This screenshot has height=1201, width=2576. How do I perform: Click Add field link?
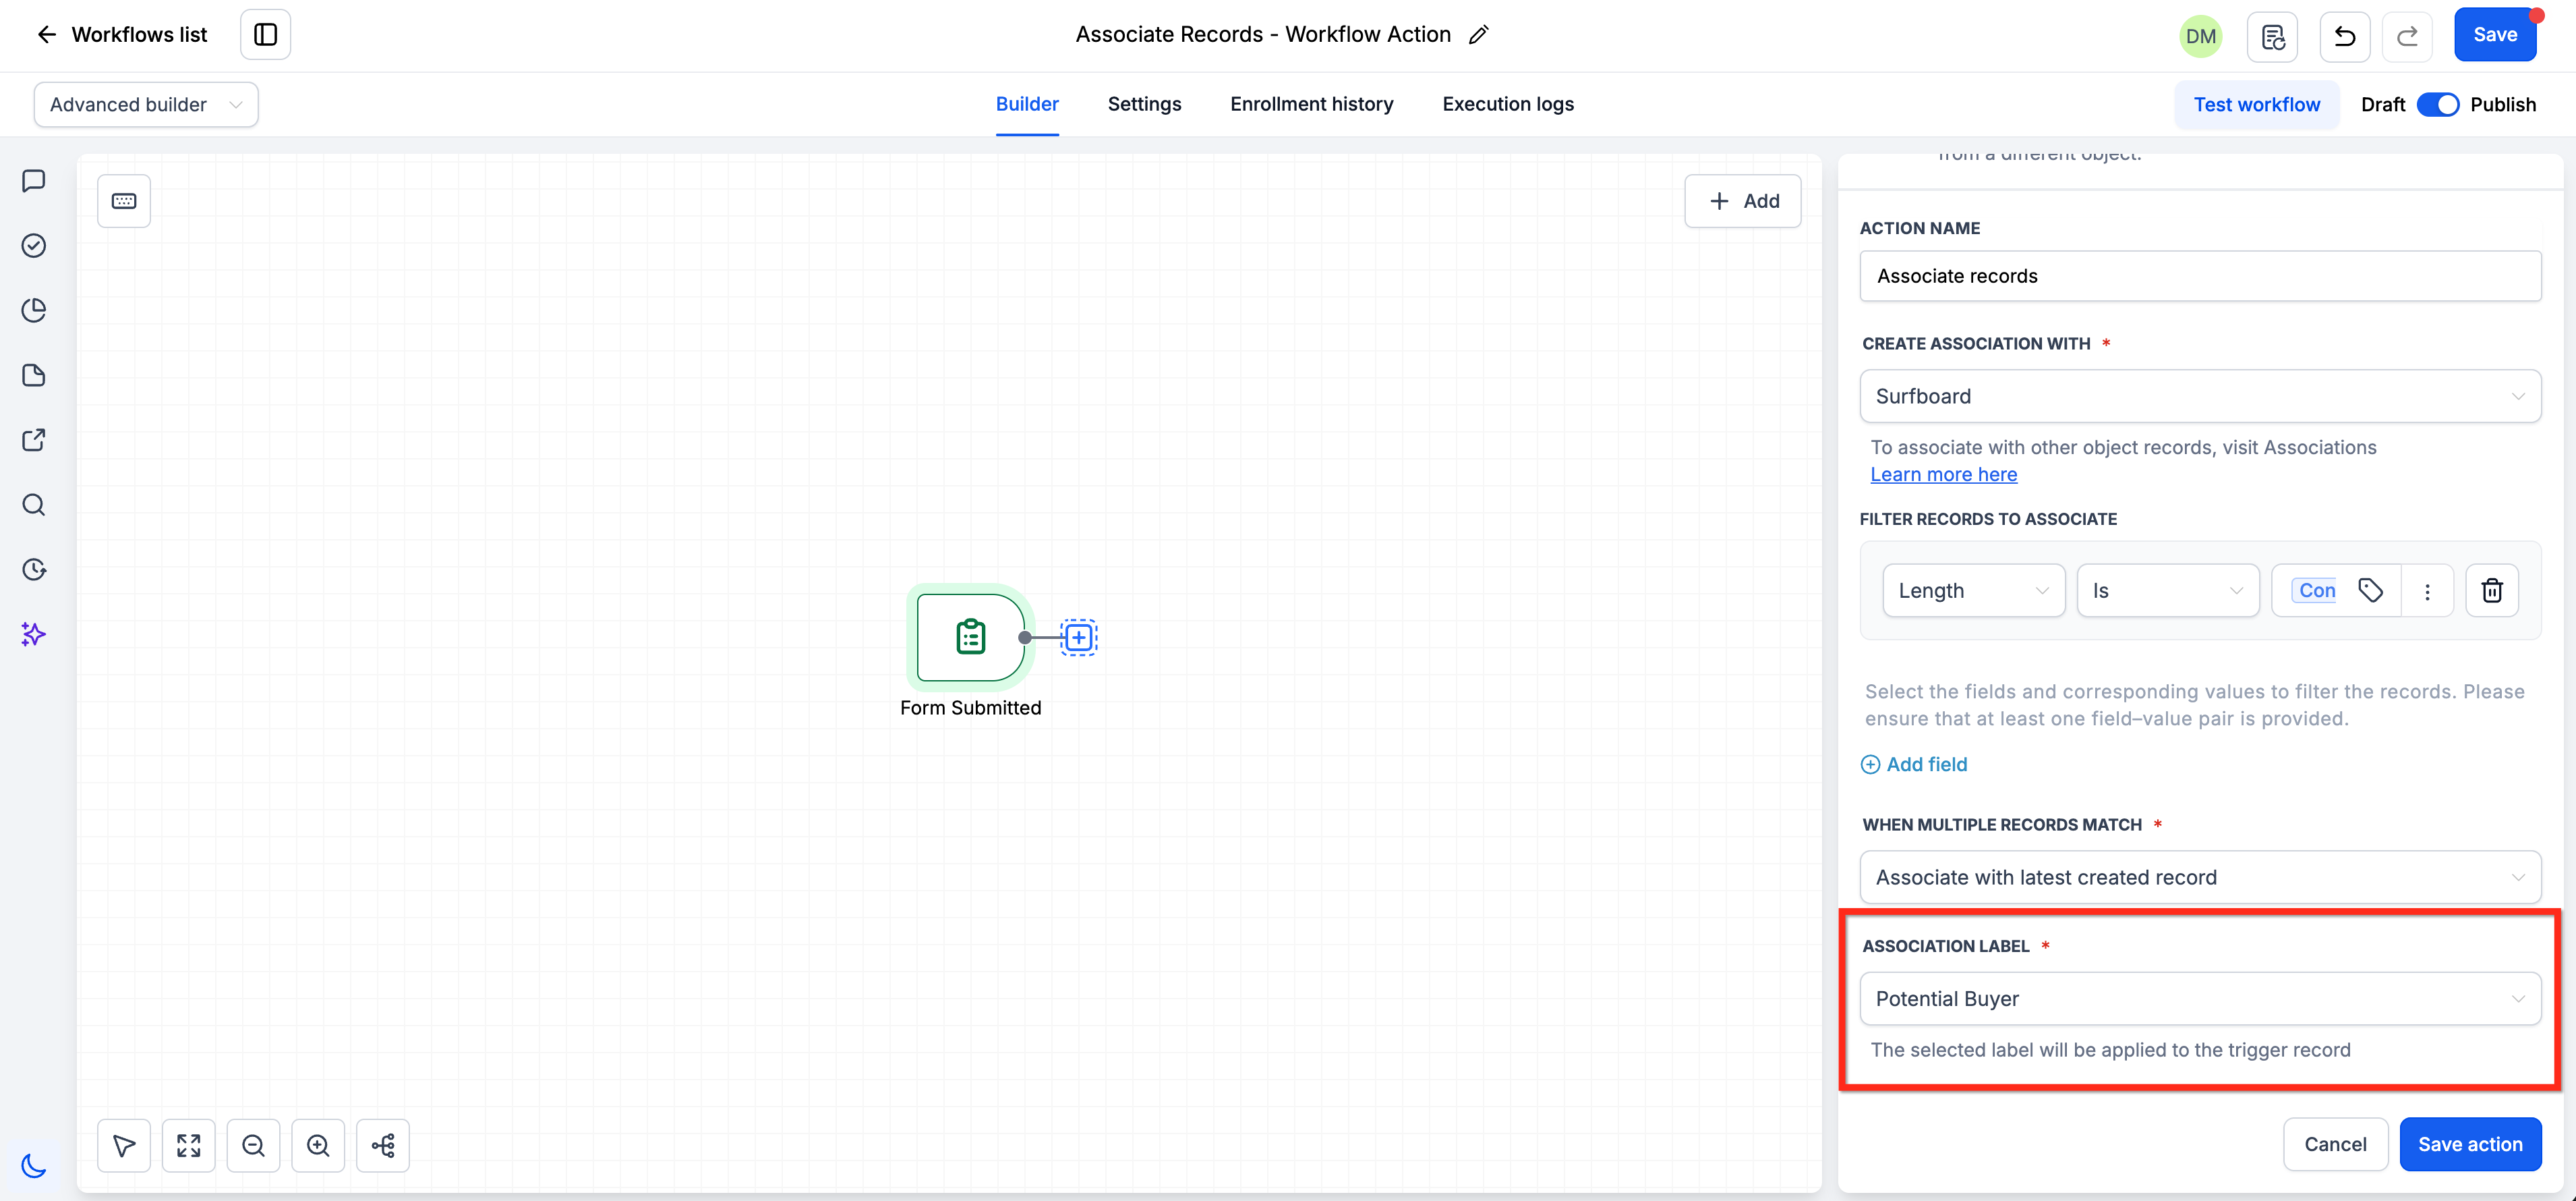point(1913,764)
